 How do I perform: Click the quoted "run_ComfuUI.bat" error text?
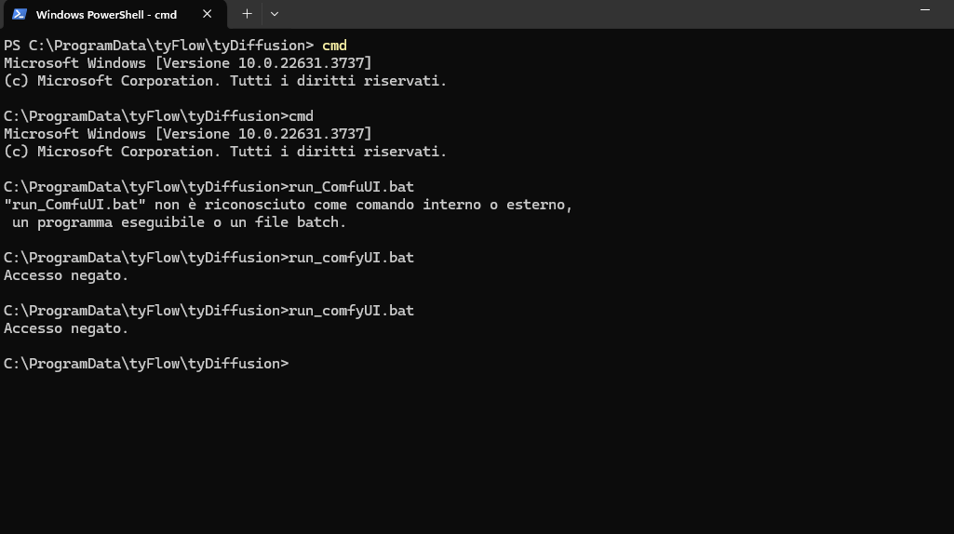(x=71, y=205)
